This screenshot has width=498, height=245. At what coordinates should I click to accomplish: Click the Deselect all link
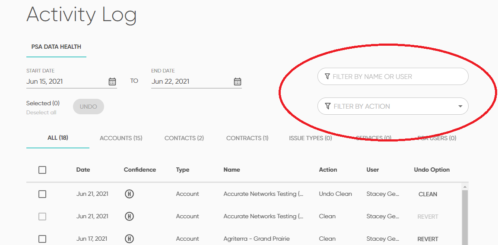(x=41, y=113)
